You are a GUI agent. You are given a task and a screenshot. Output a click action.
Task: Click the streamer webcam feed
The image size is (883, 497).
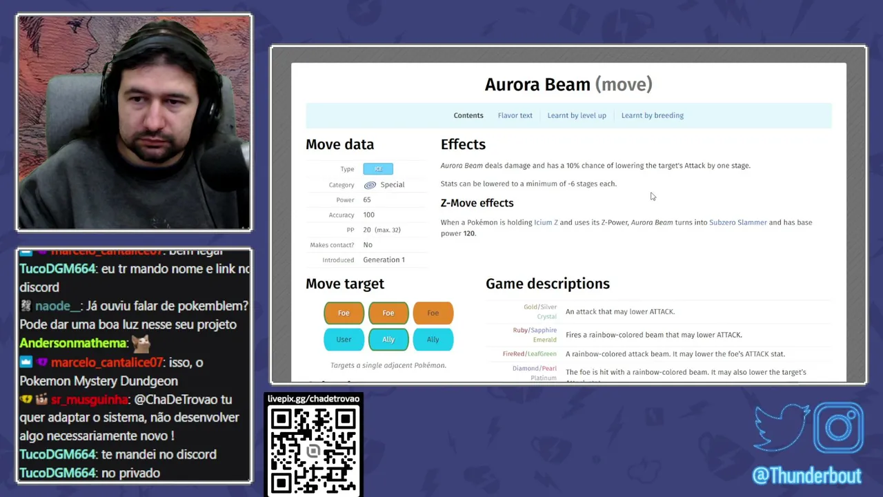pos(135,123)
